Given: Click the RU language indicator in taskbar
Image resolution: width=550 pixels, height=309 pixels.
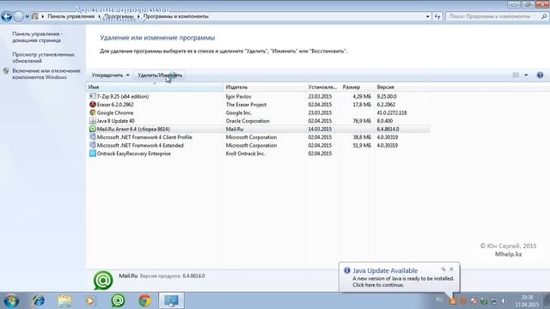Looking at the screenshot, I should coord(439,300).
